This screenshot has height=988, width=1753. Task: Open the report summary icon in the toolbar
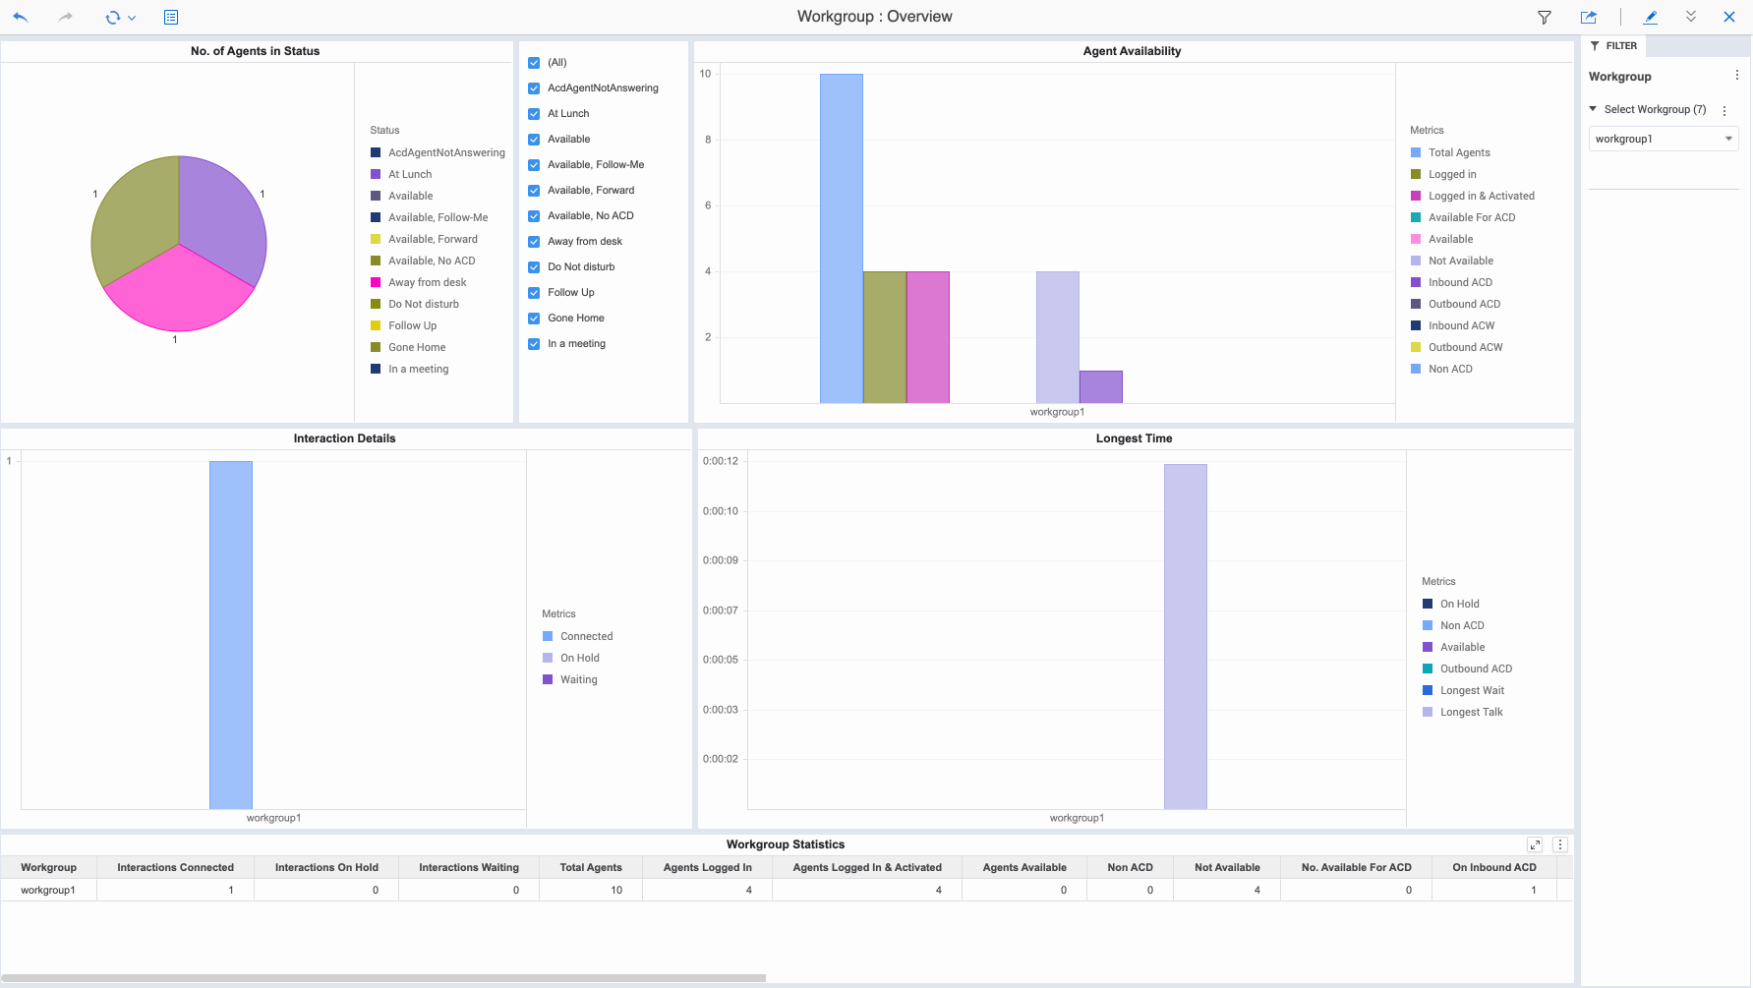[x=170, y=17]
